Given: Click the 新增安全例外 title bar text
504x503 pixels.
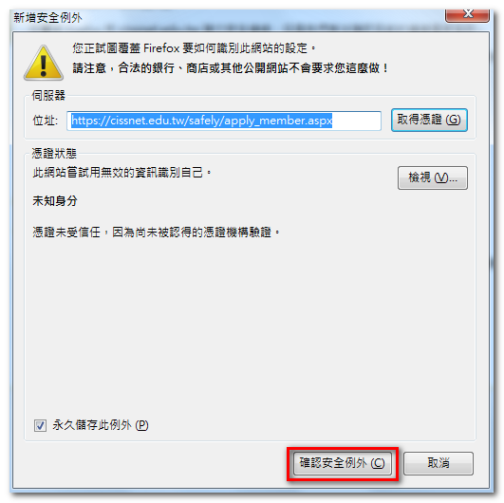Looking at the screenshot, I should tap(47, 18).
